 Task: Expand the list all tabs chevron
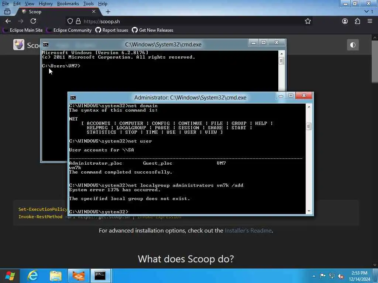[367, 11]
